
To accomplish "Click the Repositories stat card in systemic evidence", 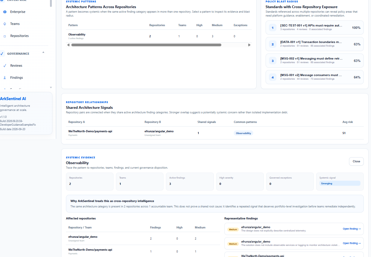I will (x=90, y=182).
